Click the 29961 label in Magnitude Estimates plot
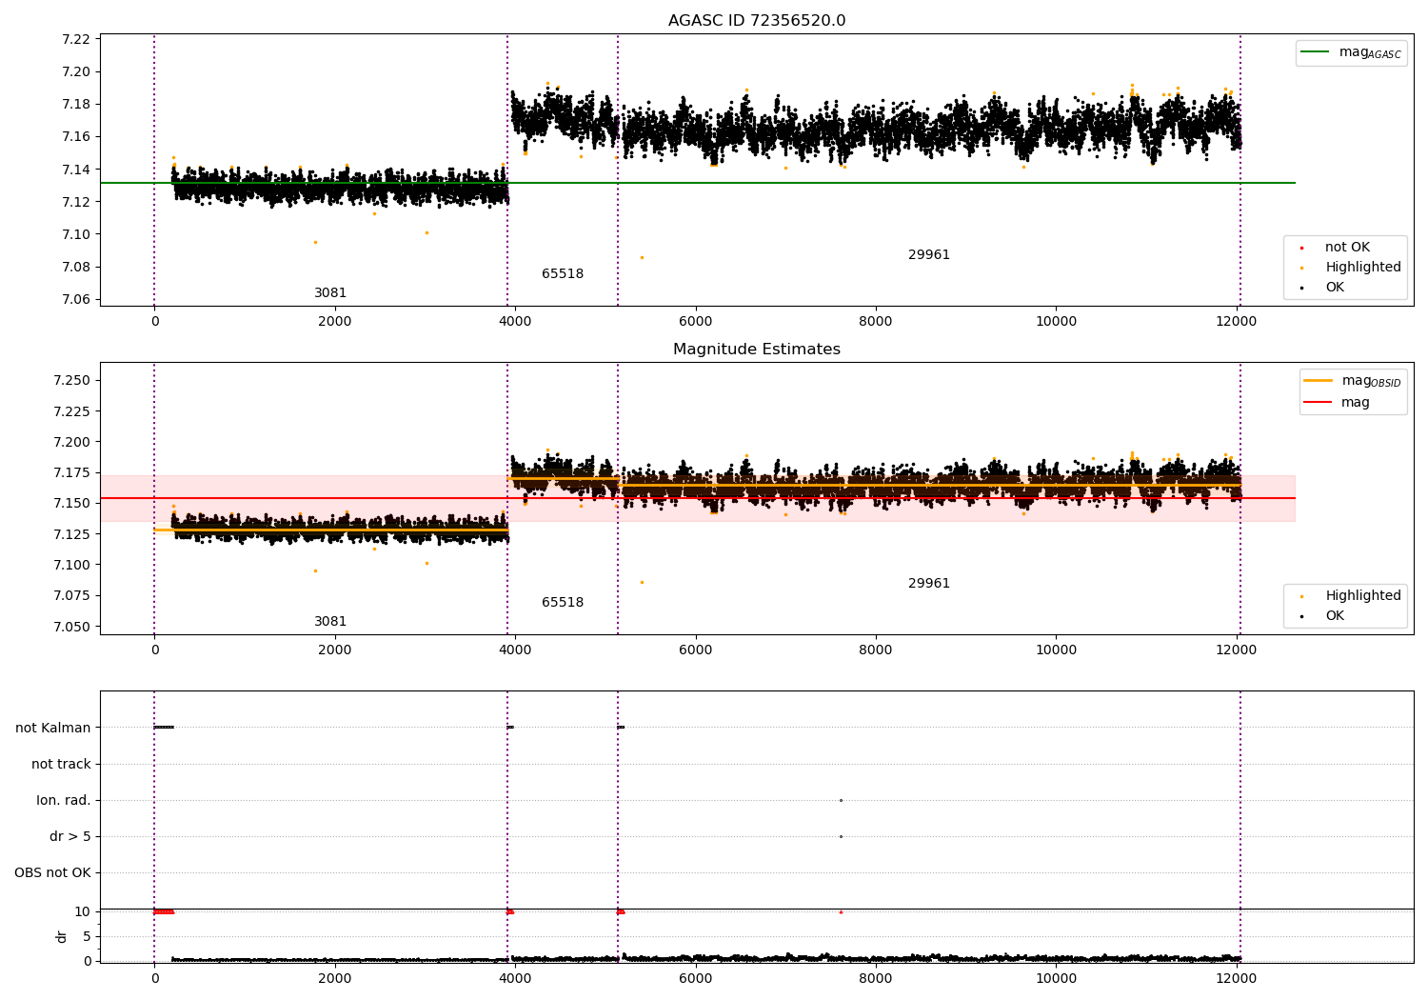Image resolution: width=1428 pixels, height=1000 pixels. 929,584
